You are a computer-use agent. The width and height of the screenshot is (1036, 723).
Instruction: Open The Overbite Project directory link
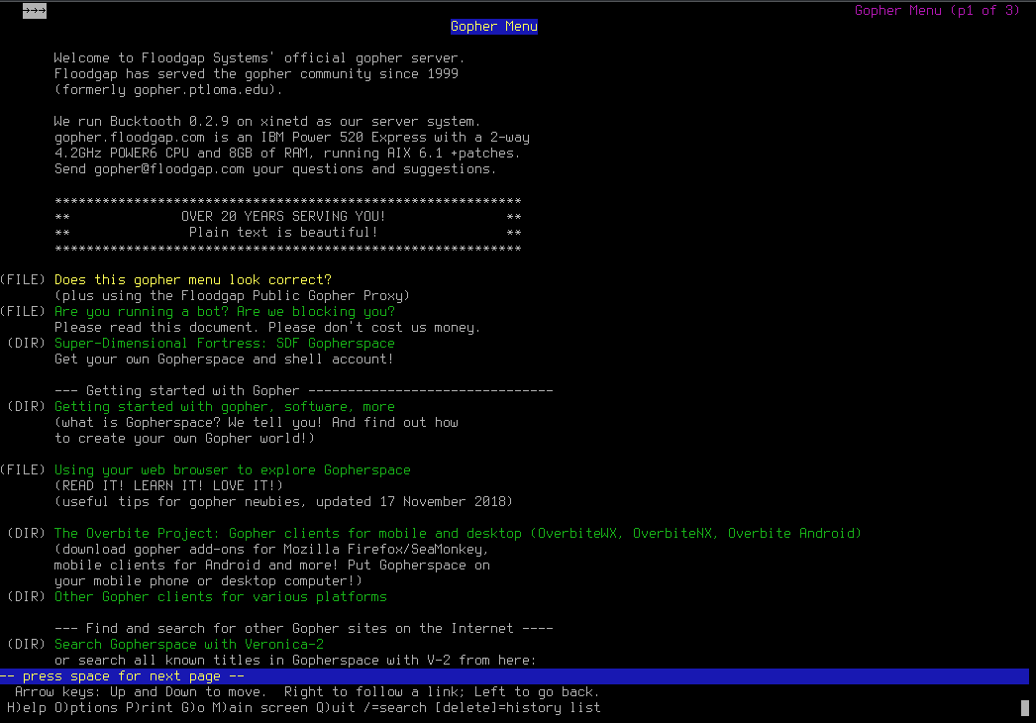pyautogui.click(x=458, y=534)
